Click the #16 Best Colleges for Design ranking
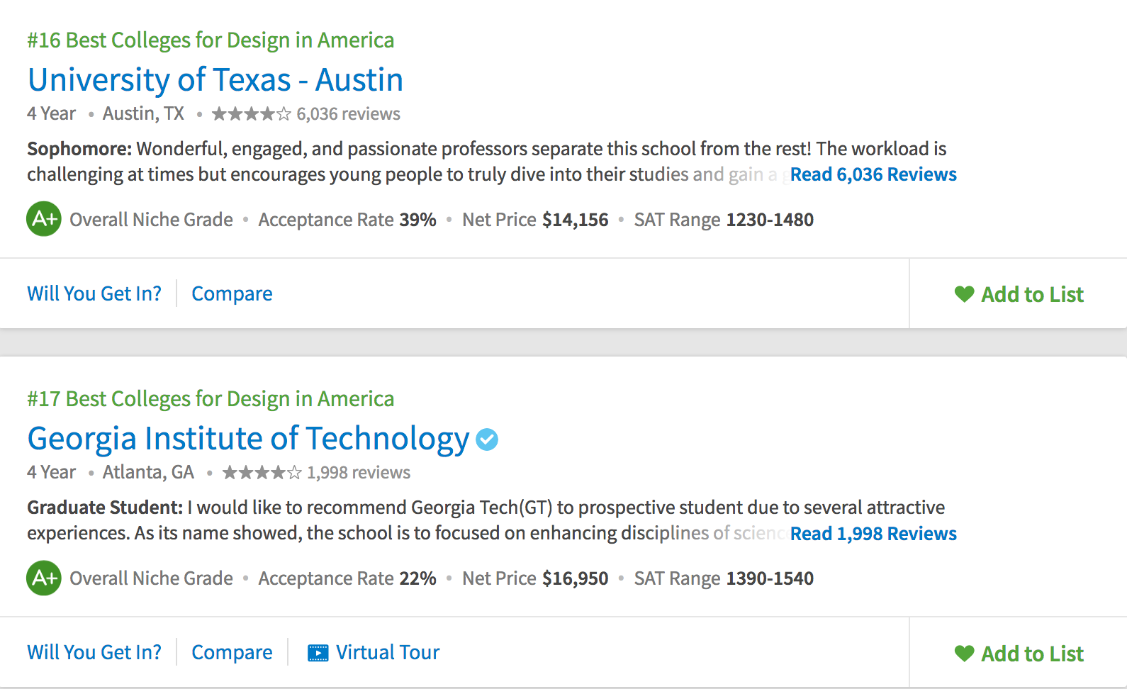This screenshot has width=1127, height=689. click(x=211, y=40)
